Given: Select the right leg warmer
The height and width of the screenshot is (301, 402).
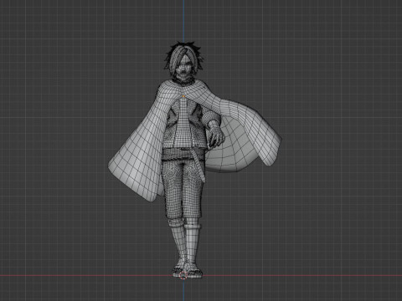Looking at the screenshot, I should click(193, 242).
